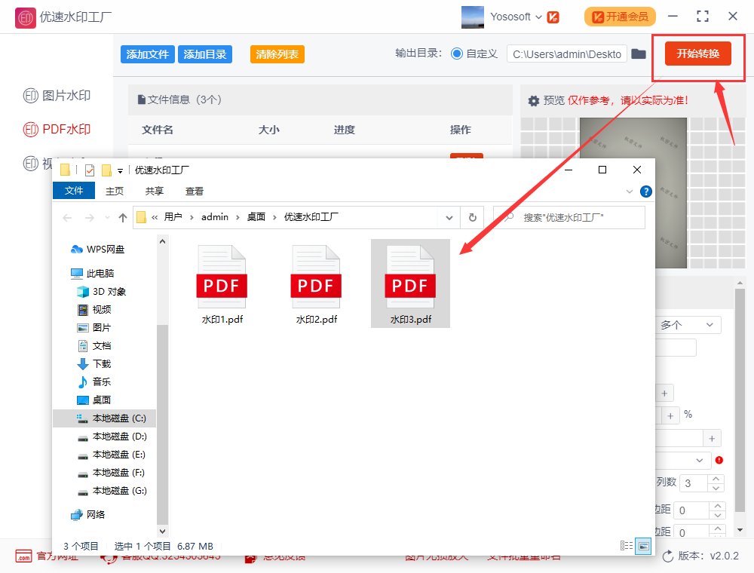The width and height of the screenshot is (754, 573).
Task: Browse output folder via folder icon
Action: click(639, 54)
